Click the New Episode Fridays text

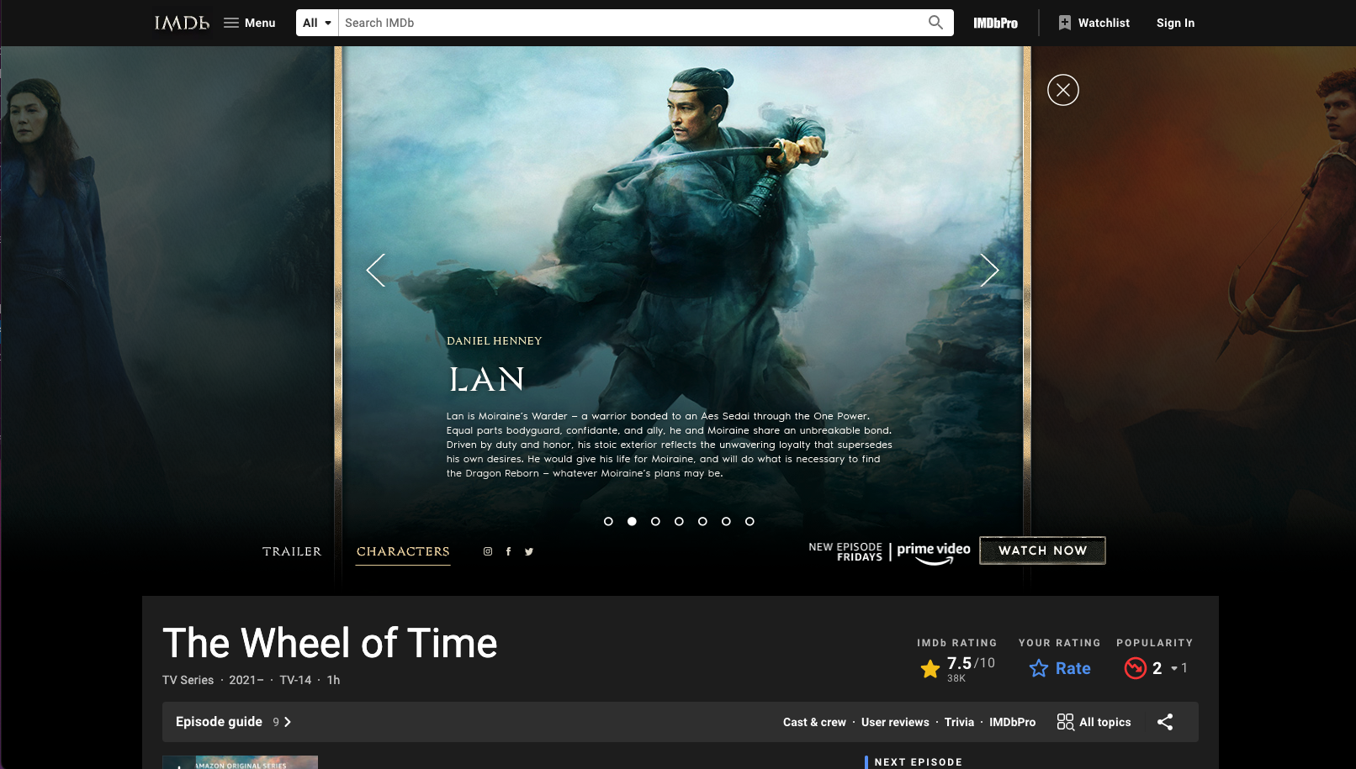point(845,551)
